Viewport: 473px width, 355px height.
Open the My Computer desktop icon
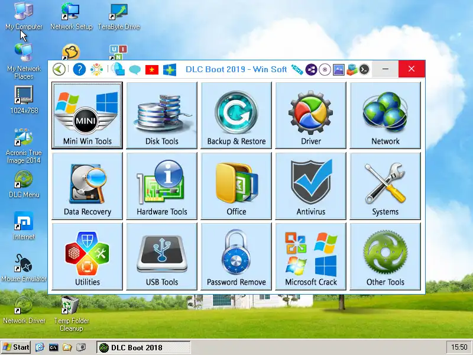pyautogui.click(x=24, y=16)
